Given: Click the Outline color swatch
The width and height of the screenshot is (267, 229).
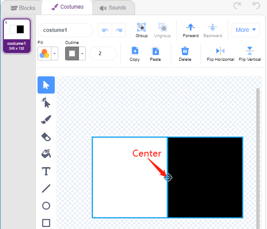Looking at the screenshot, I should click(72, 53).
